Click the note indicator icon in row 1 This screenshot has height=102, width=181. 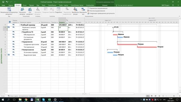tap(9, 27)
